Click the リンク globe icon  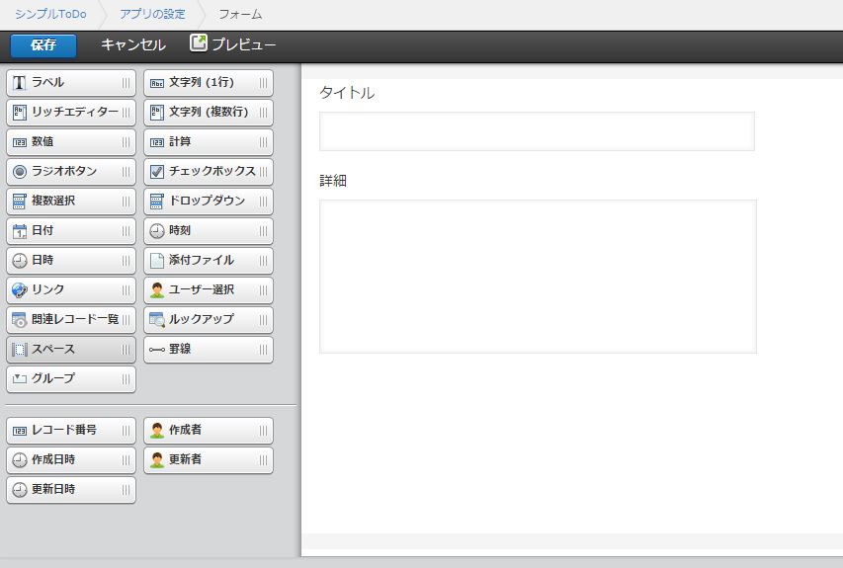point(20,290)
